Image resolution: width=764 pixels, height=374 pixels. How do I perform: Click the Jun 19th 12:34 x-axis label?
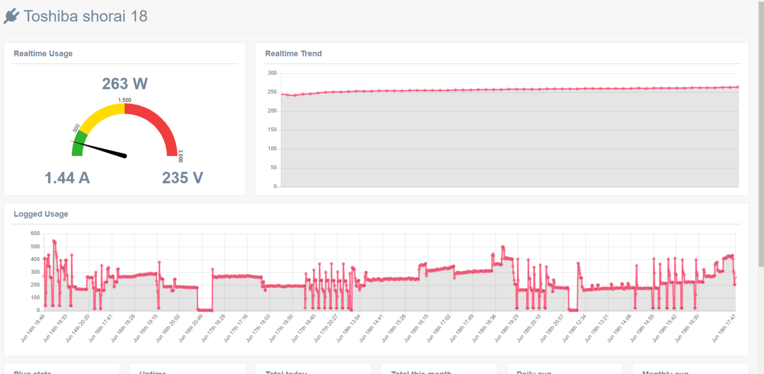(574, 328)
